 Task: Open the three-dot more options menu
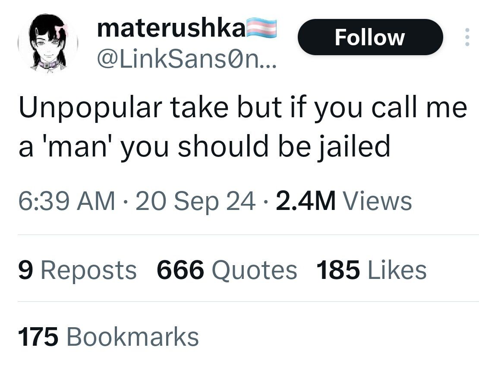467,37
